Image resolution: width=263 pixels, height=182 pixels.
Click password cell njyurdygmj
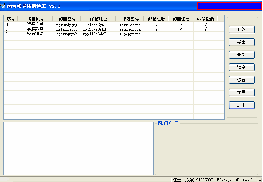(67, 25)
